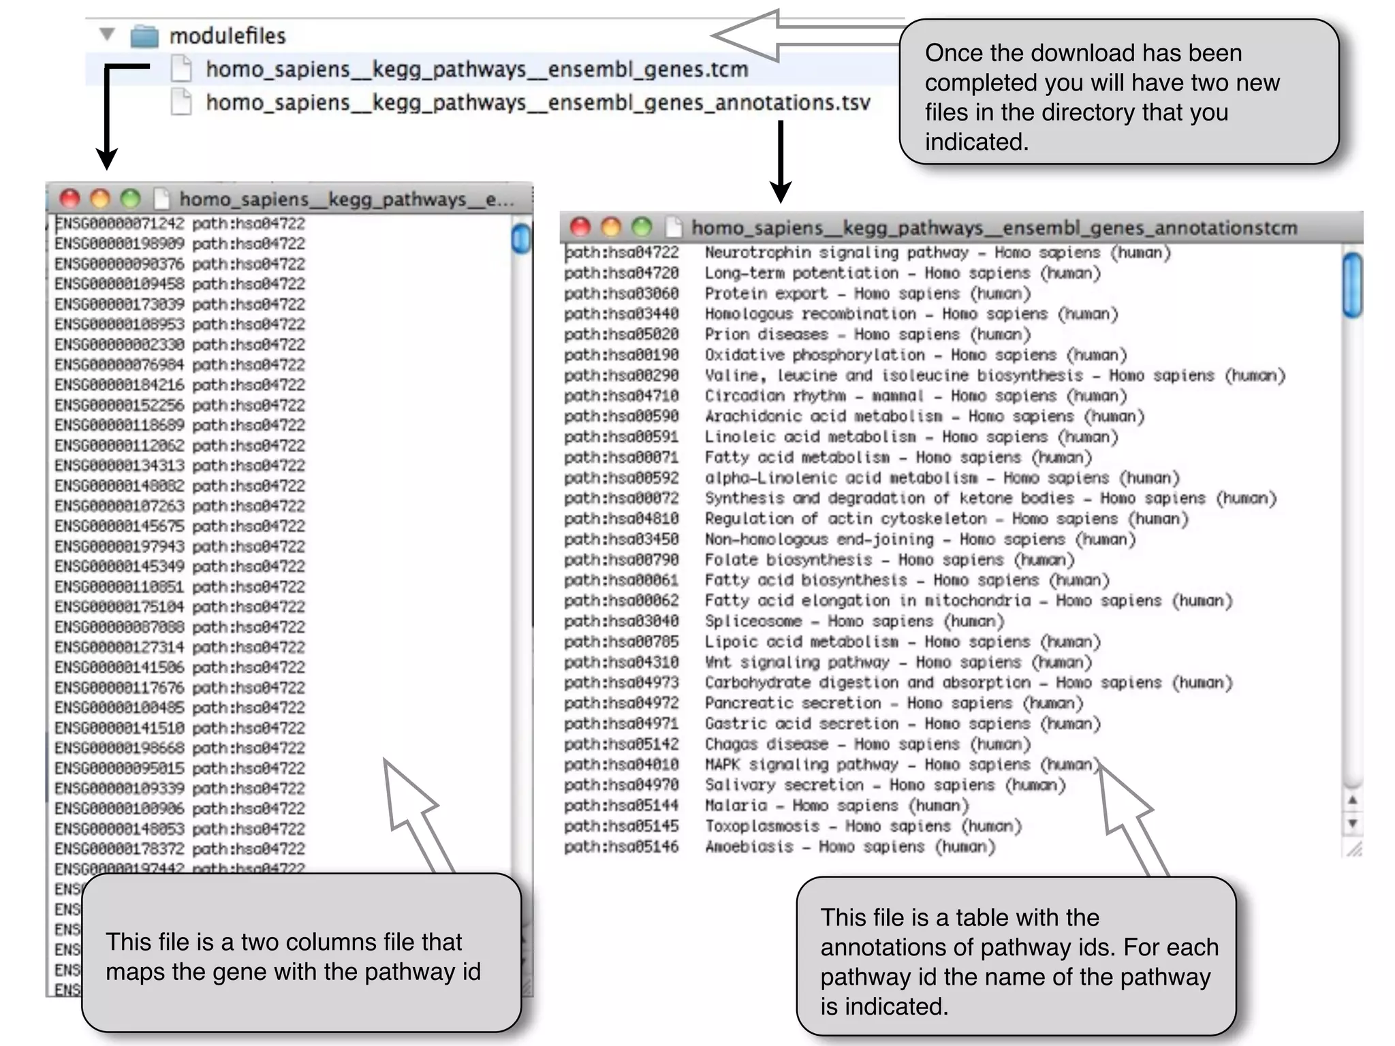Click the Protein export row
Viewport: 1395px width, 1046px height.
[x=798, y=294]
